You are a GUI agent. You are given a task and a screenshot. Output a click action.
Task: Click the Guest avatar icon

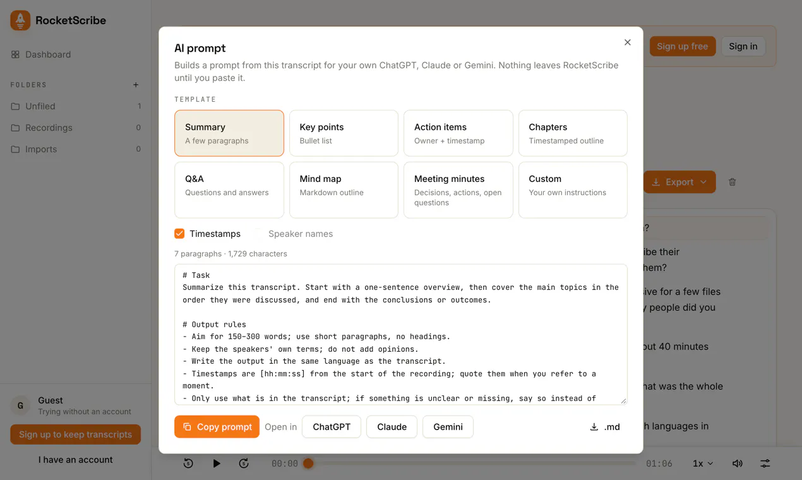20,405
